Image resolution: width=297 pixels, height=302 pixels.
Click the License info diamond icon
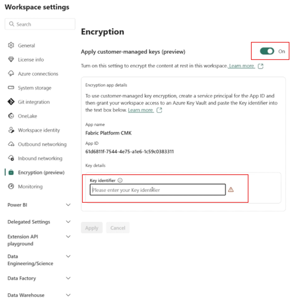click(x=11, y=60)
